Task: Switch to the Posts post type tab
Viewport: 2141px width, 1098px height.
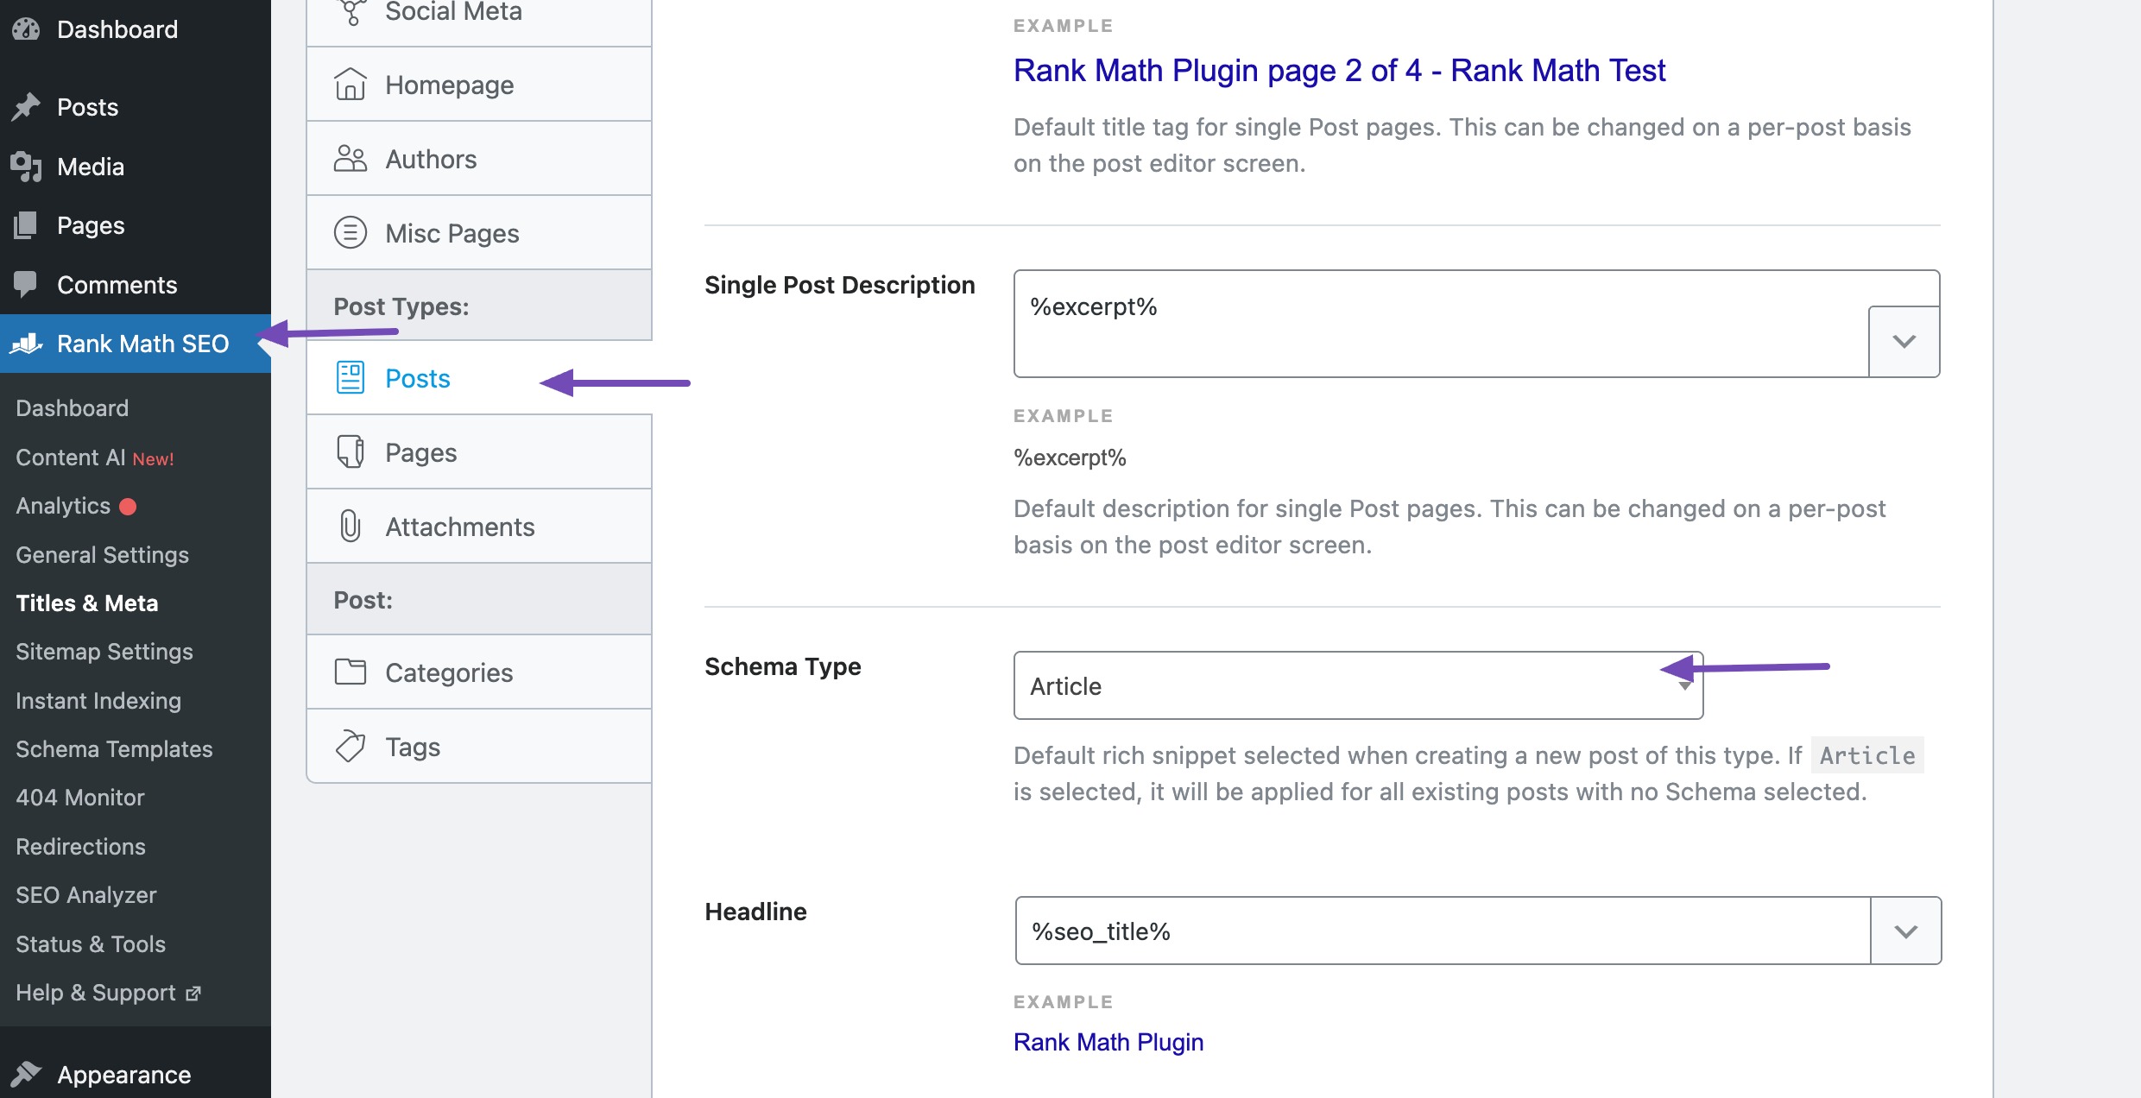Action: pyautogui.click(x=418, y=378)
